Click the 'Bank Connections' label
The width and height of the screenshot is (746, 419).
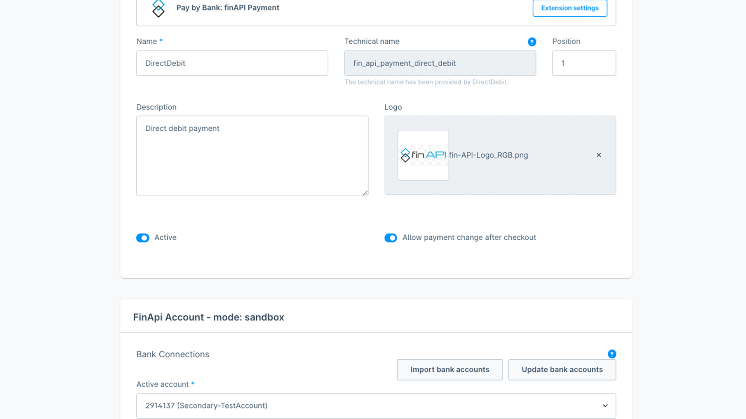pos(173,355)
